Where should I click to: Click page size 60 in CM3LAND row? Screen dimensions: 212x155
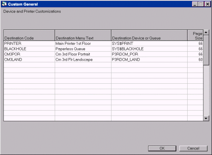pyautogui.click(x=195, y=59)
